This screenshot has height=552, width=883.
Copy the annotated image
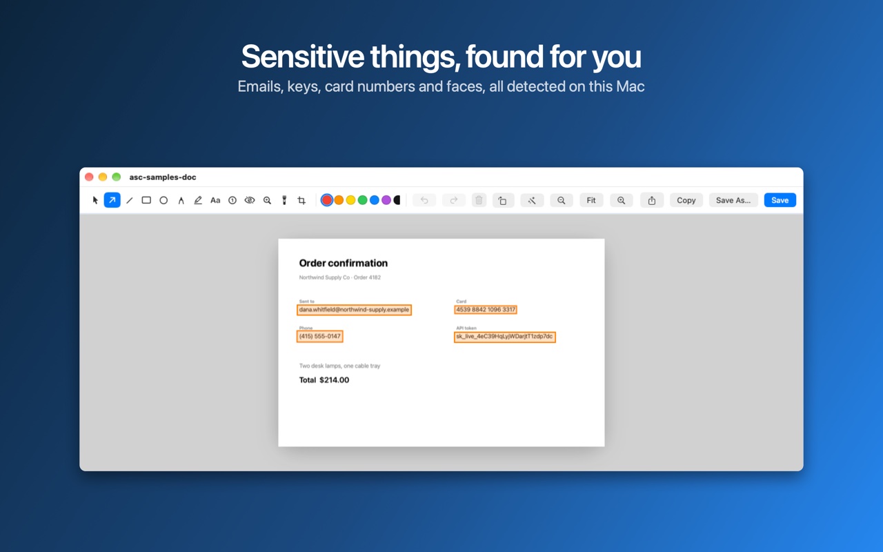point(686,200)
